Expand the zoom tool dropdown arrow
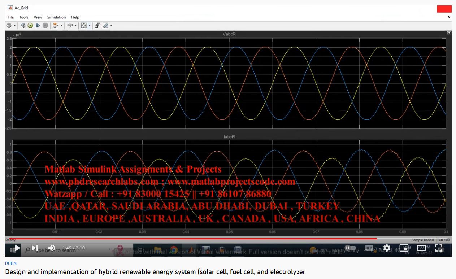456x279 pixels. 75,26
